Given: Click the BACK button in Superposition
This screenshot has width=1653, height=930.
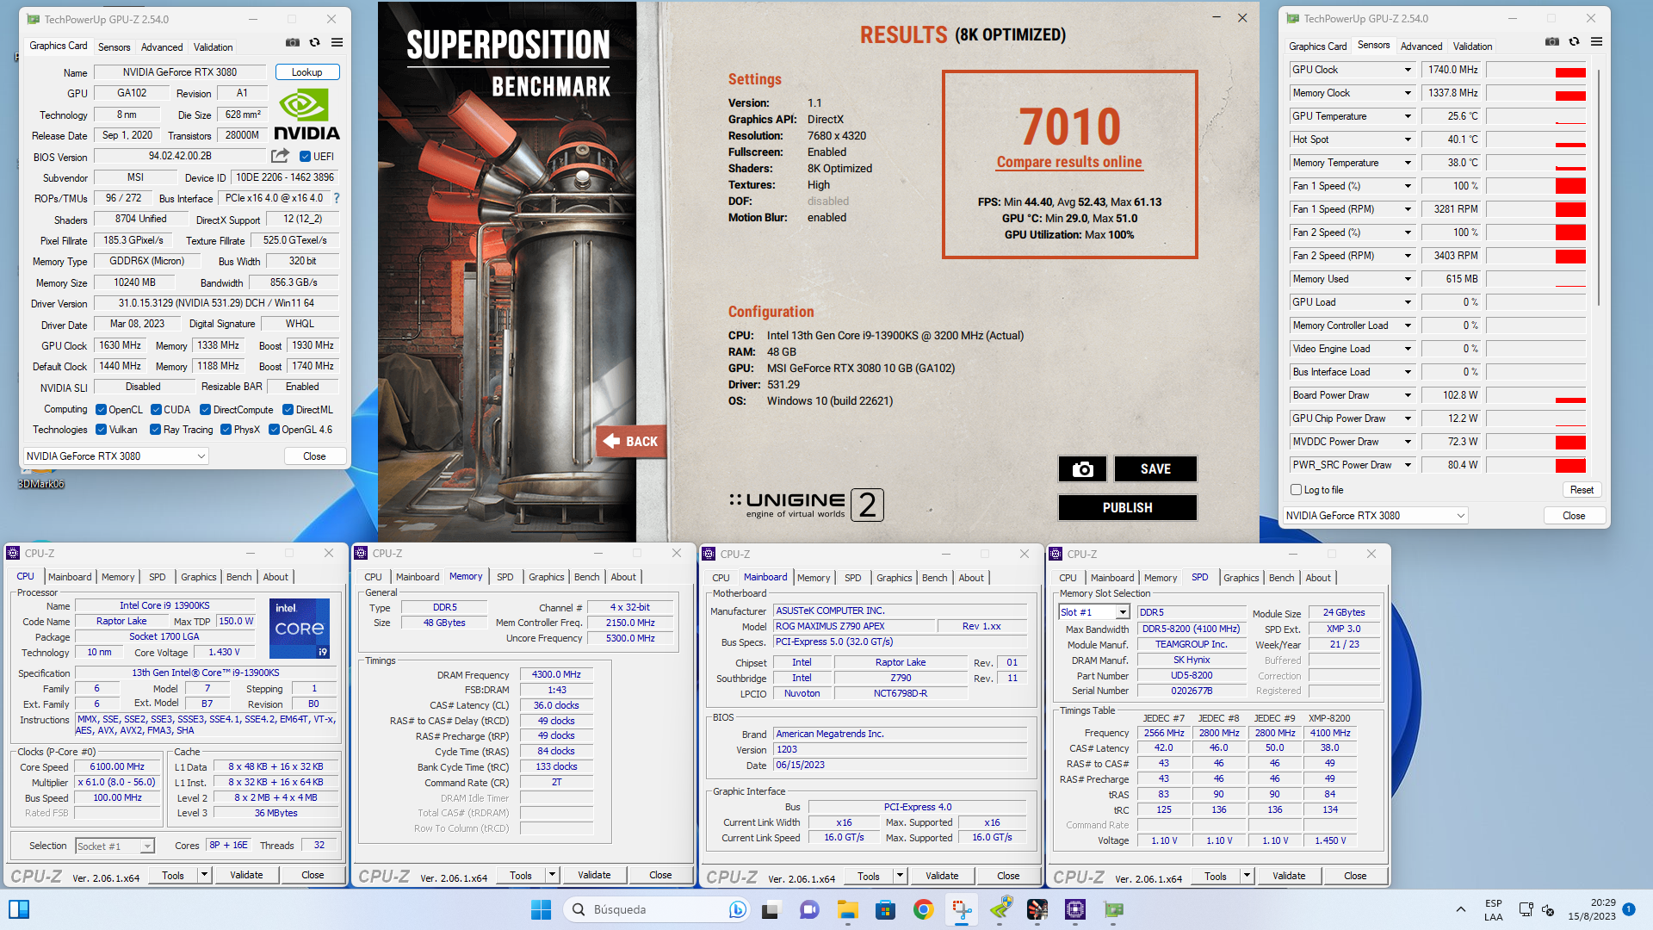Looking at the screenshot, I should 631,441.
